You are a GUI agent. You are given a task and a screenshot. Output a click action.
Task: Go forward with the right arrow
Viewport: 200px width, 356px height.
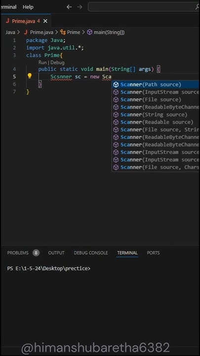tap(80, 7)
